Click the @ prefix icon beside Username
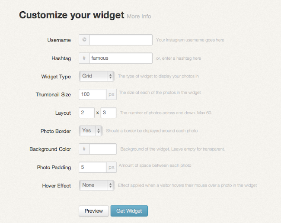The width and height of the screenshot is (281, 223). (84, 40)
